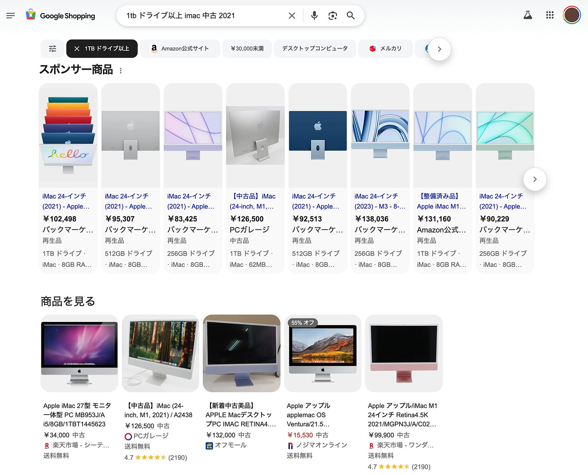
Task: Enable the Amazon公式サイト filter chip
Action: 180,49
